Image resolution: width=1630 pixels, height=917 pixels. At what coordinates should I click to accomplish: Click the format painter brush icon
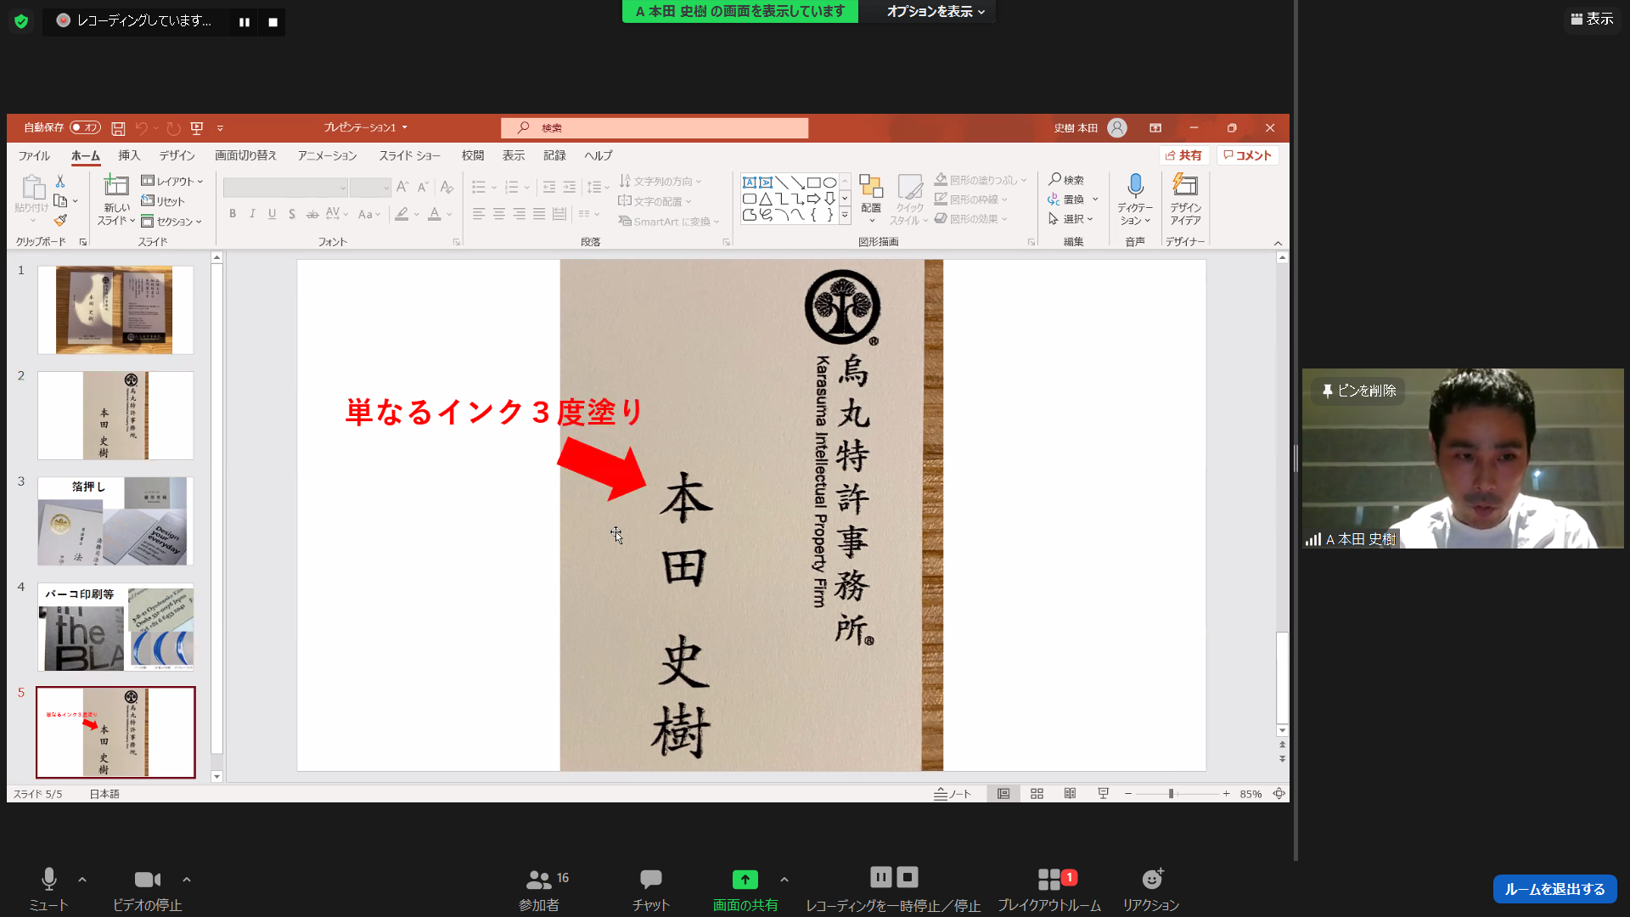click(x=60, y=221)
